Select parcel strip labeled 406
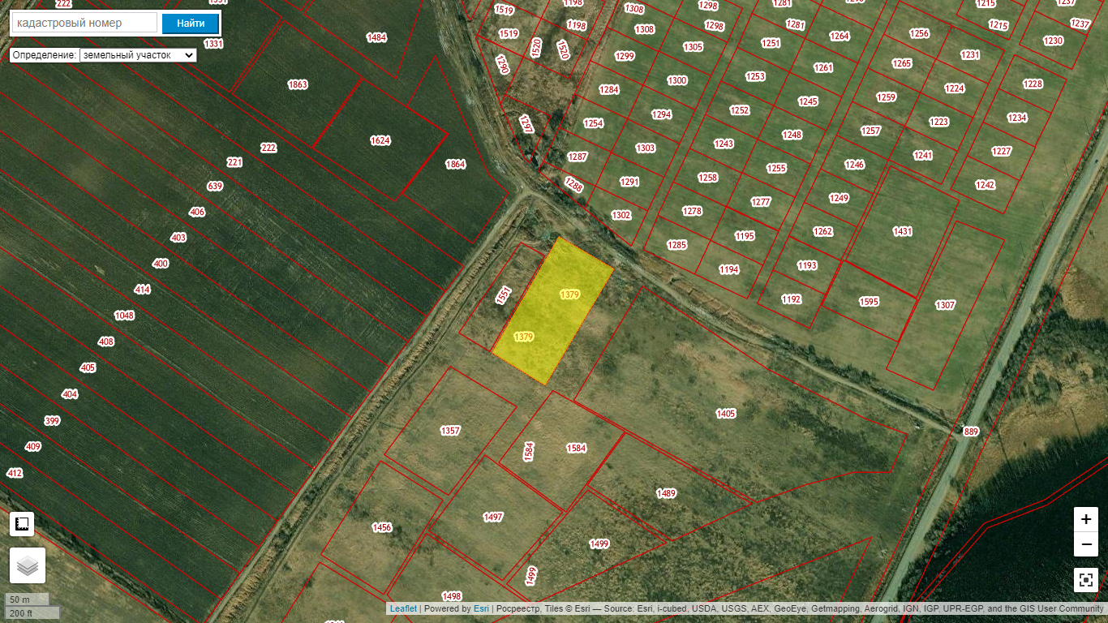The image size is (1108, 623). (x=197, y=212)
